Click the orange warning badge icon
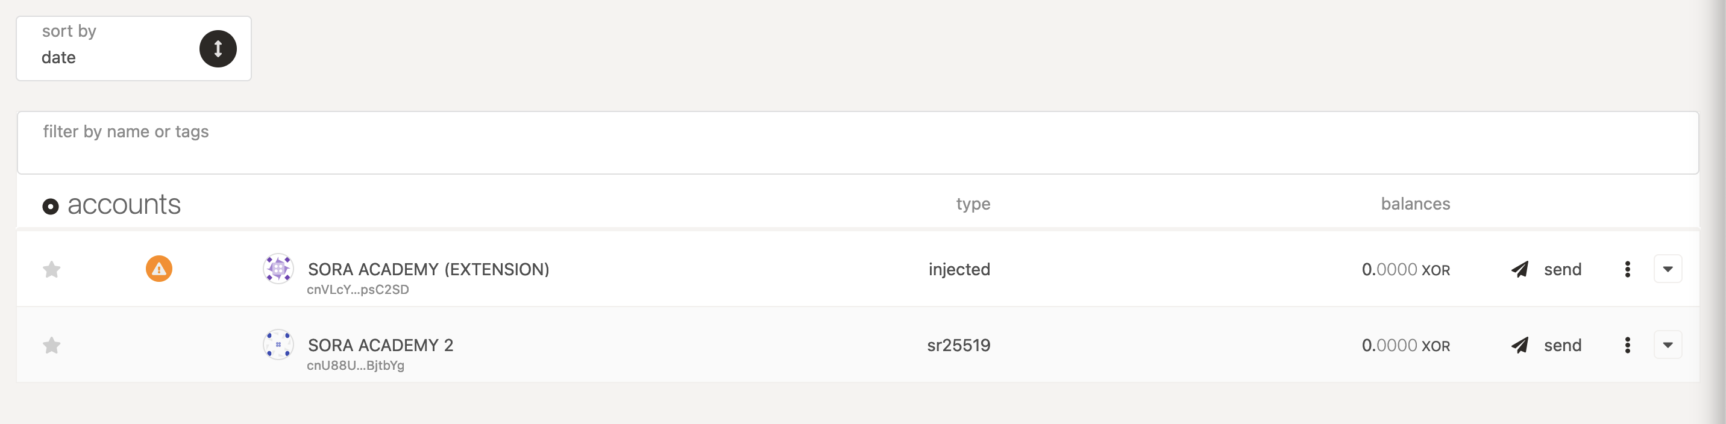Image resolution: width=1726 pixels, height=424 pixels. pyautogui.click(x=158, y=269)
